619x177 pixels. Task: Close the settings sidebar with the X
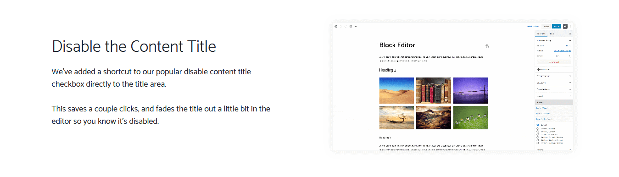[570, 34]
